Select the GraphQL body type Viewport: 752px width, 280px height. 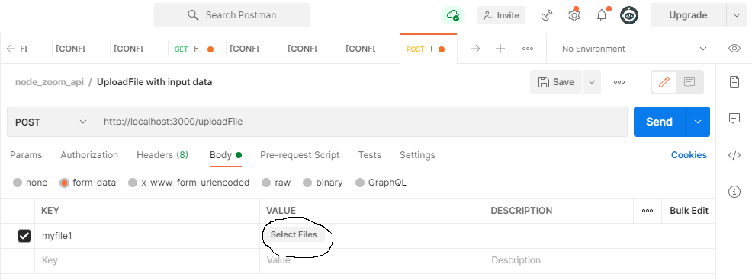point(360,183)
